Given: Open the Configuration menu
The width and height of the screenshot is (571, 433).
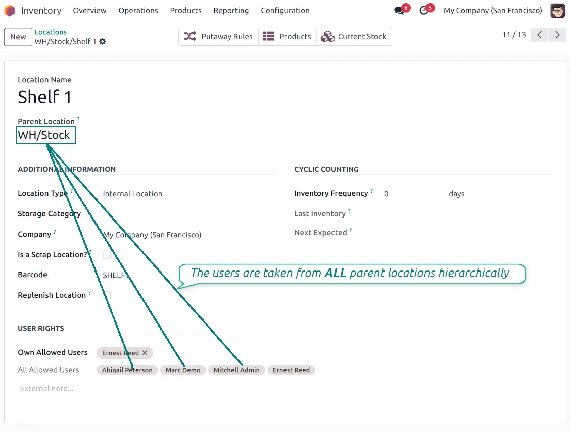Looking at the screenshot, I should (x=285, y=11).
